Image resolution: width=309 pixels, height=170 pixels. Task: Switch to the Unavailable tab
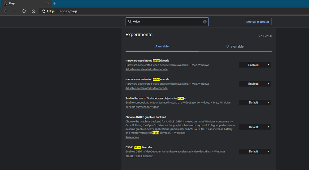(235, 46)
